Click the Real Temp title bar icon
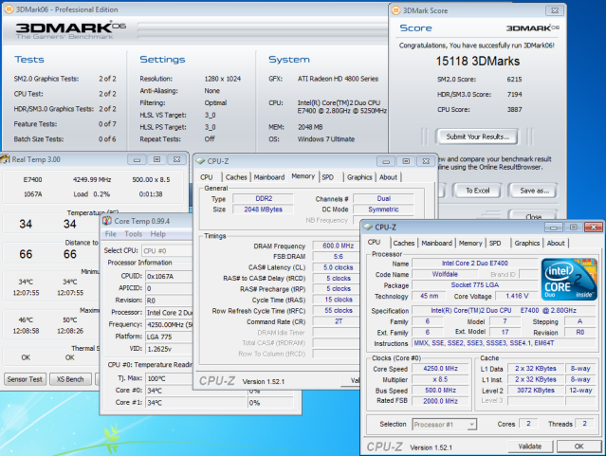The width and height of the screenshot is (606, 456). 5,159
